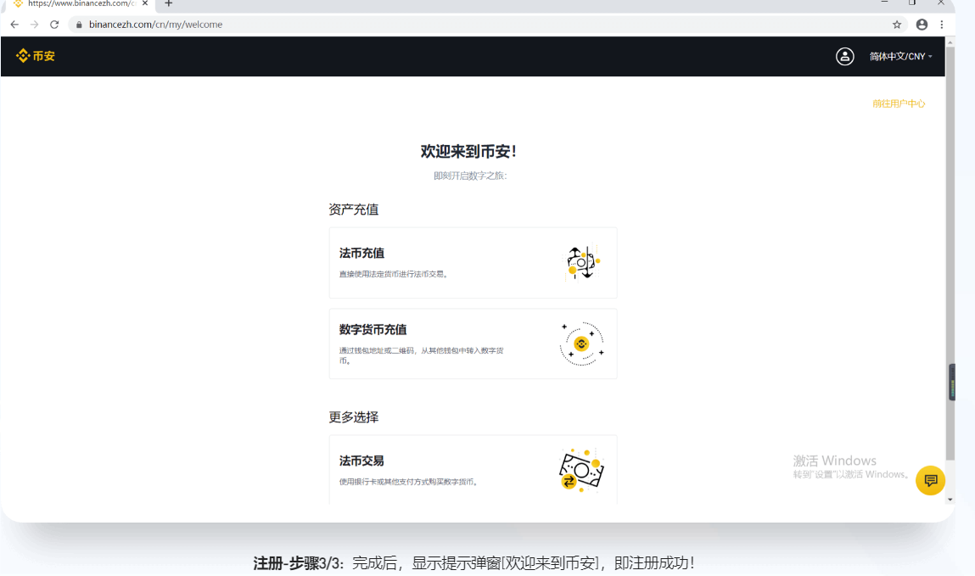Expand the 简体中文/CNY language dropdown
975x576 pixels.
coord(900,56)
